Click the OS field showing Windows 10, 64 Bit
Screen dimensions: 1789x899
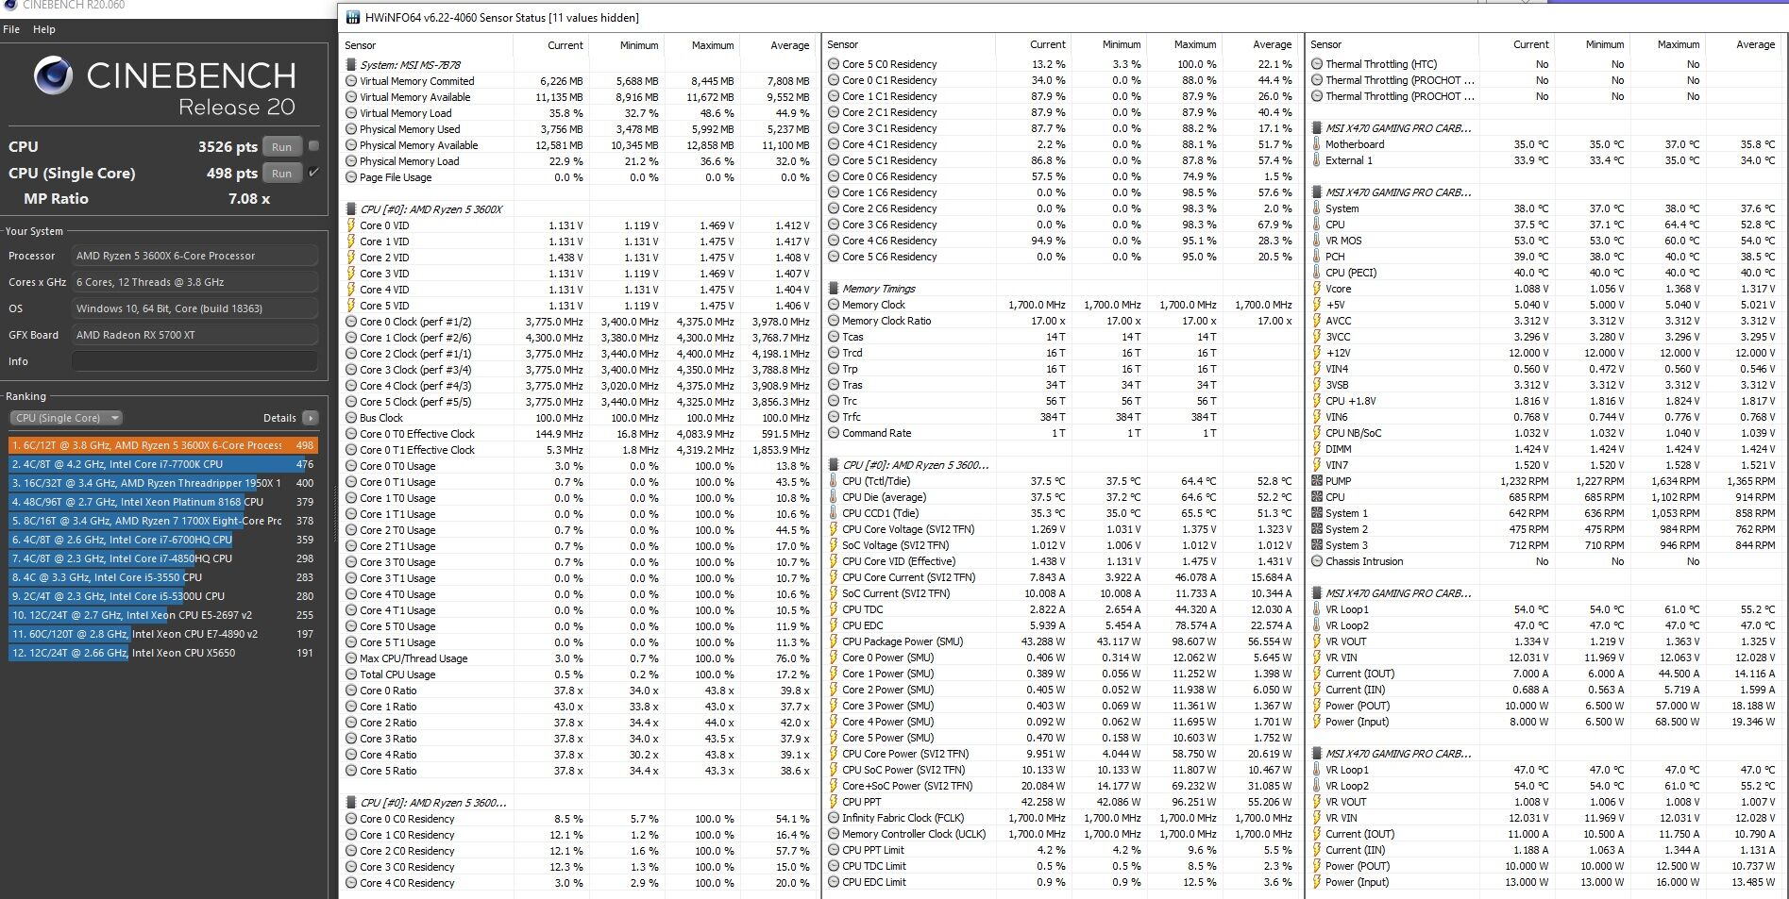point(195,308)
